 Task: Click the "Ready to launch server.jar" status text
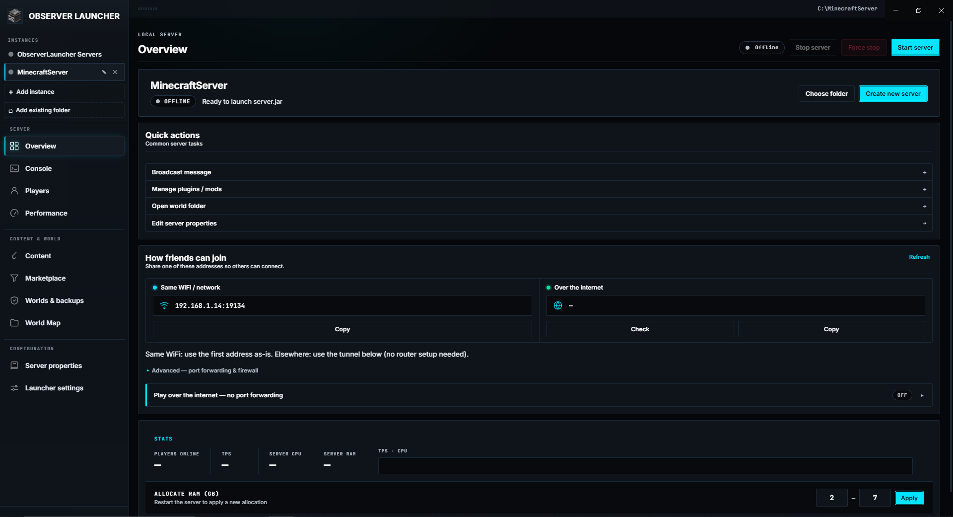click(242, 101)
